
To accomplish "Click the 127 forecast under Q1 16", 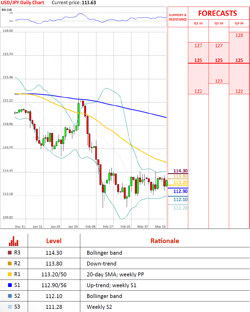I will point(198,46).
